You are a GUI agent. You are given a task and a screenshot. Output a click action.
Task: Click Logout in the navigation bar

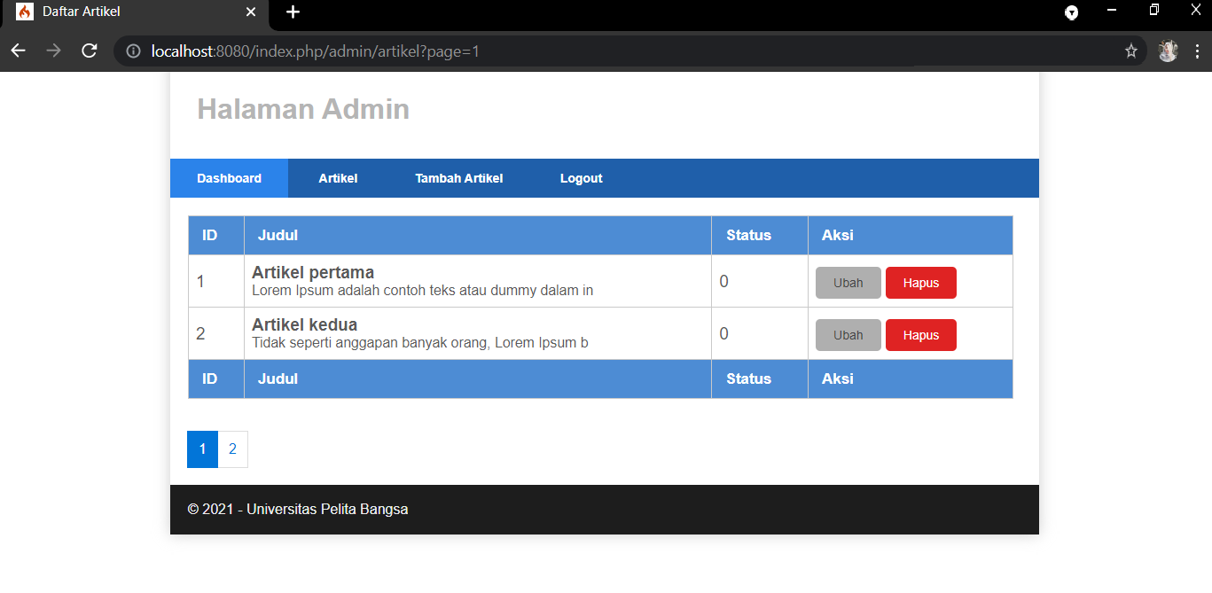click(x=581, y=178)
